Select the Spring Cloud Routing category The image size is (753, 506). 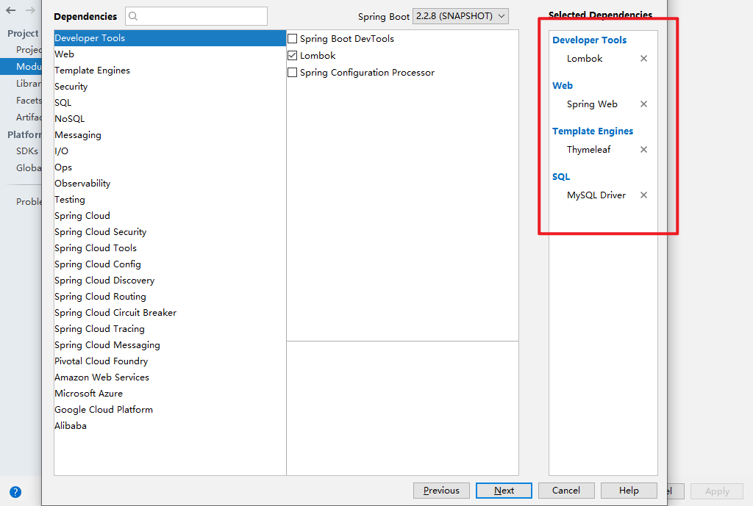tap(170, 297)
